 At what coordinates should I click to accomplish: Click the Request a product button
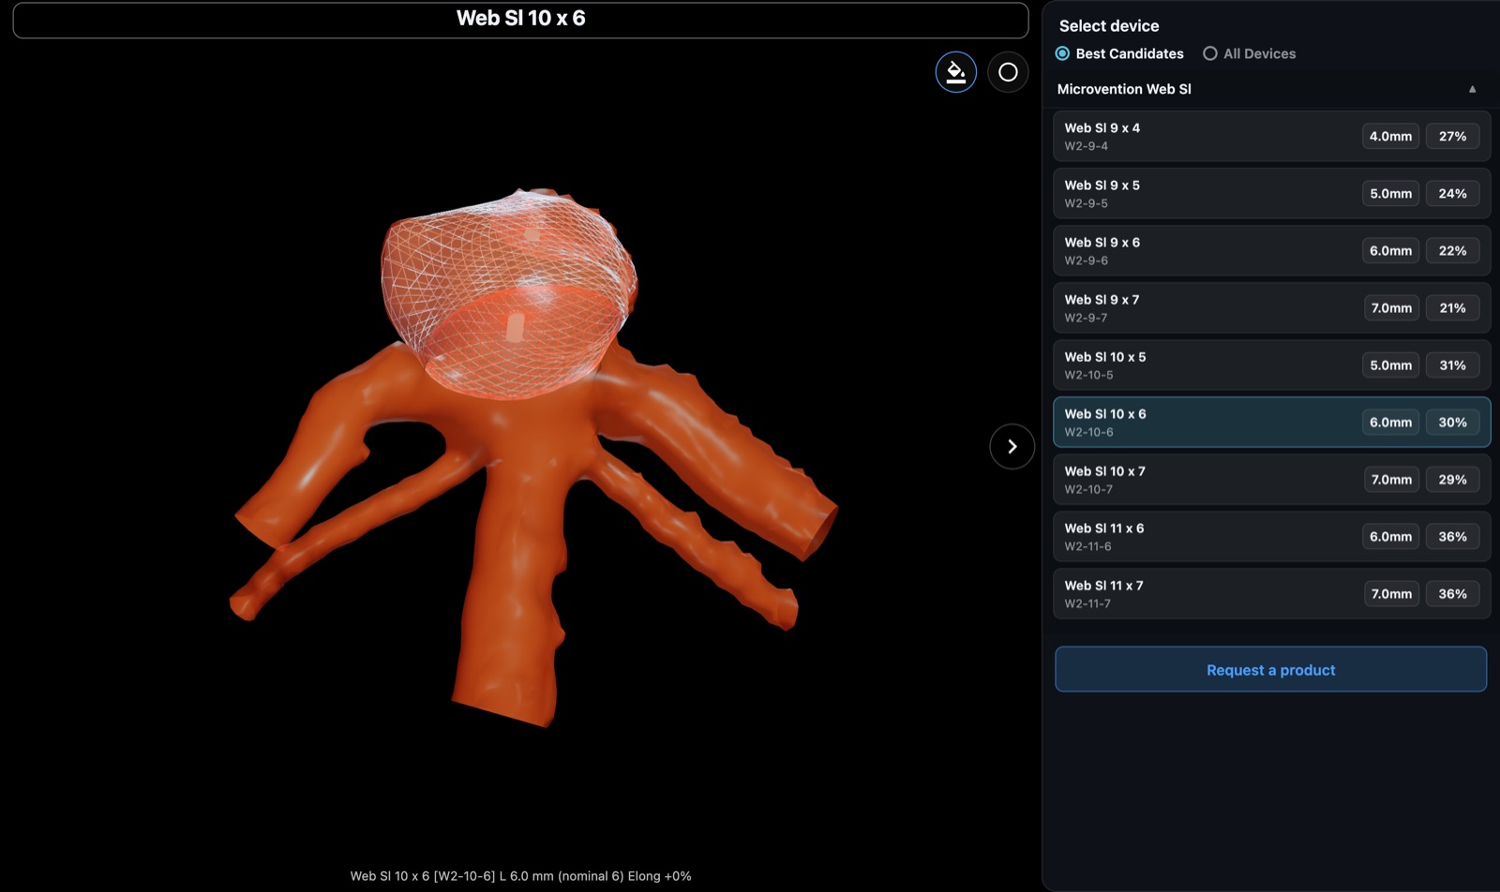[1270, 669]
